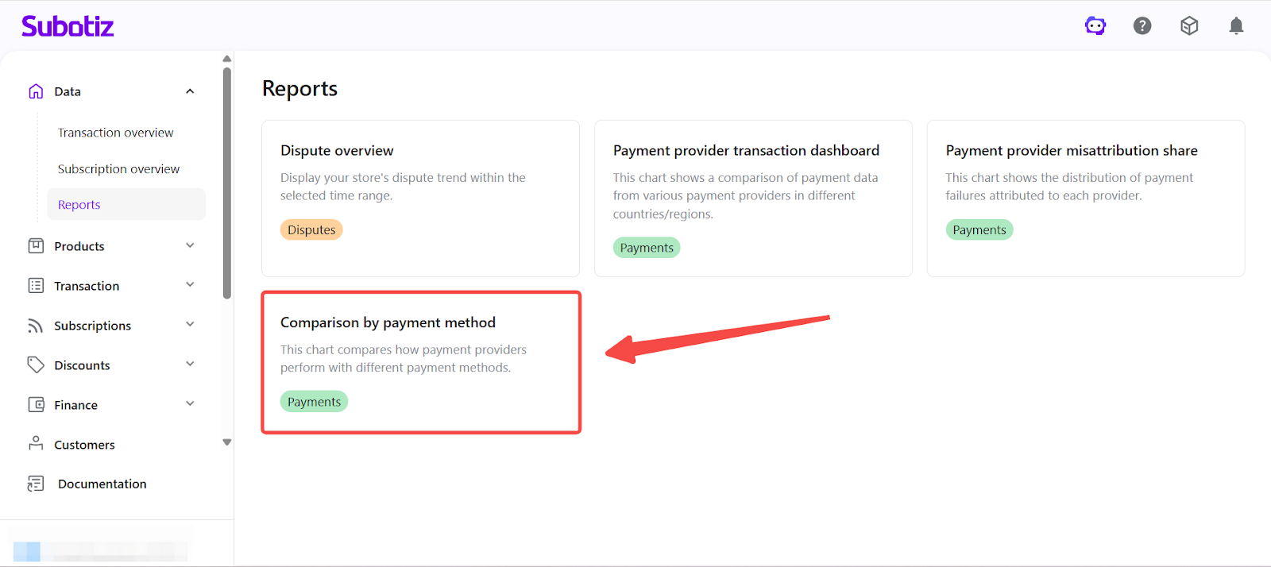
Task: Expand the Subscriptions menu chevron
Action: [190, 324]
